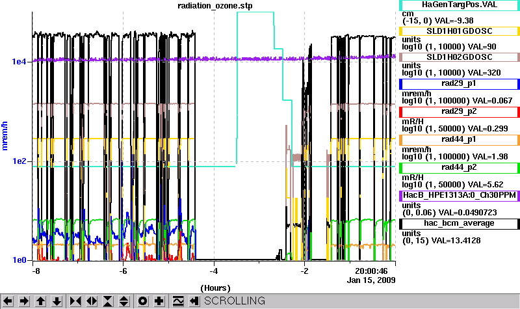The width and height of the screenshot is (520, 309).
Task: Click the (-15, 0) VAL=-9.38 readout
Action: click(438, 21)
